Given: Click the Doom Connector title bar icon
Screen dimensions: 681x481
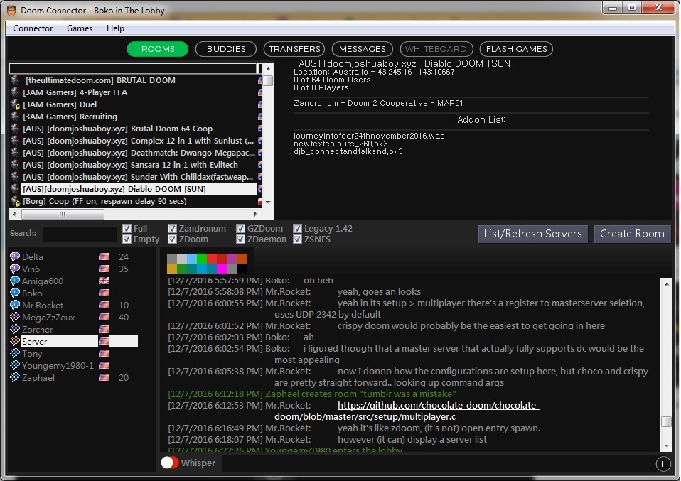Looking at the screenshot, I should pyautogui.click(x=11, y=11).
